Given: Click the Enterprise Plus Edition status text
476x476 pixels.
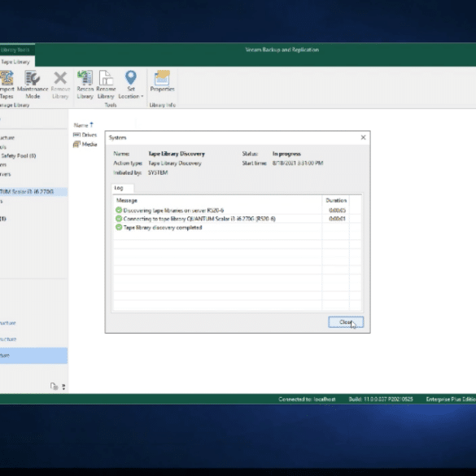Looking at the screenshot, I should coord(451,400).
